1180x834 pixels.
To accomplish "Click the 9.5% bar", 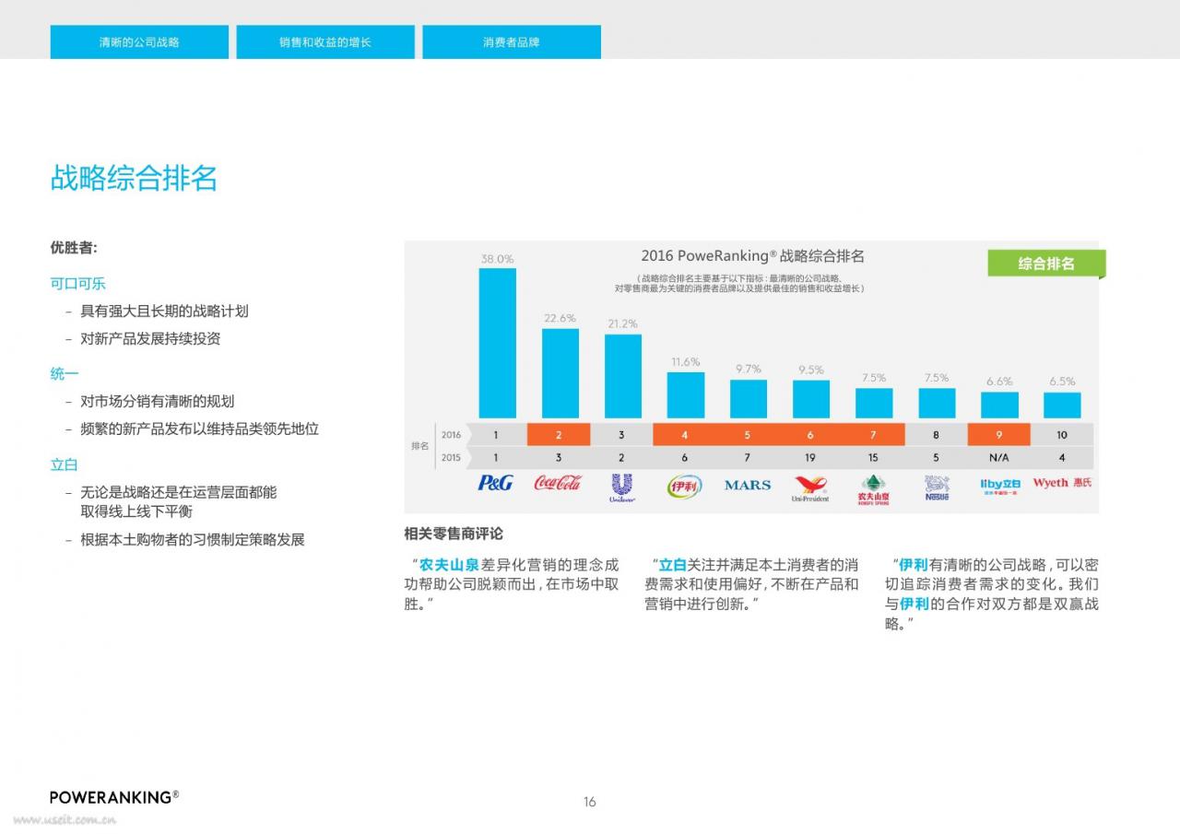I will click(811, 399).
